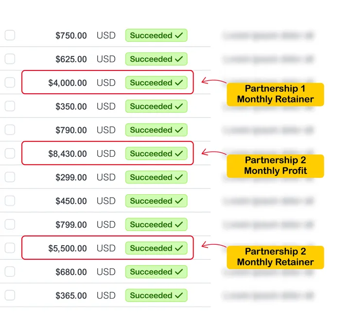Select the $680.00 payment amount
This screenshot has width=350, height=319.
click(x=71, y=272)
